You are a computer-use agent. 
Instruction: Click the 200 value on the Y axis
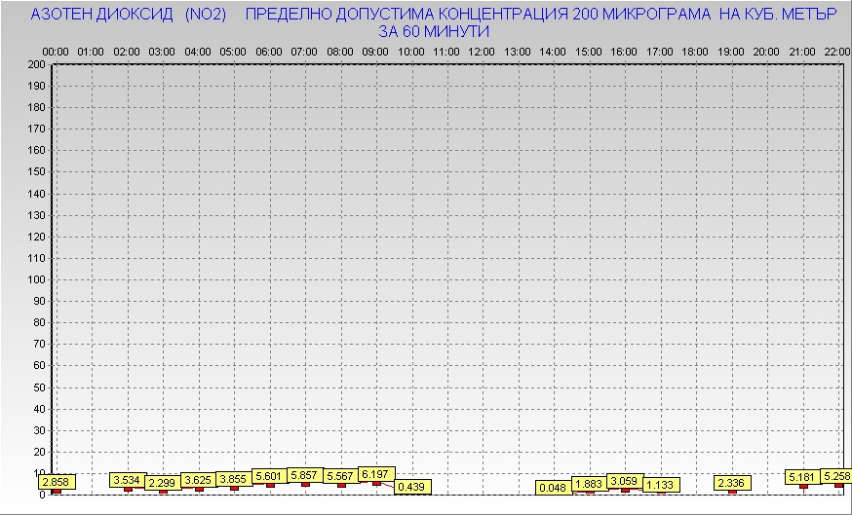[37, 64]
